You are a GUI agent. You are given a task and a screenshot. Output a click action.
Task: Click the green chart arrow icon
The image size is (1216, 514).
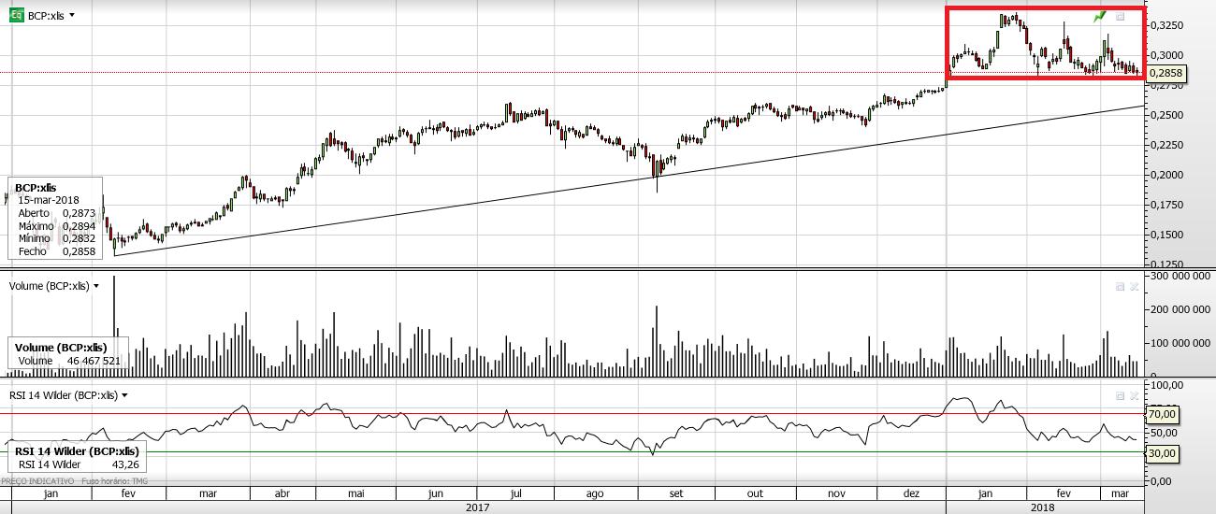pyautogui.click(x=1101, y=16)
